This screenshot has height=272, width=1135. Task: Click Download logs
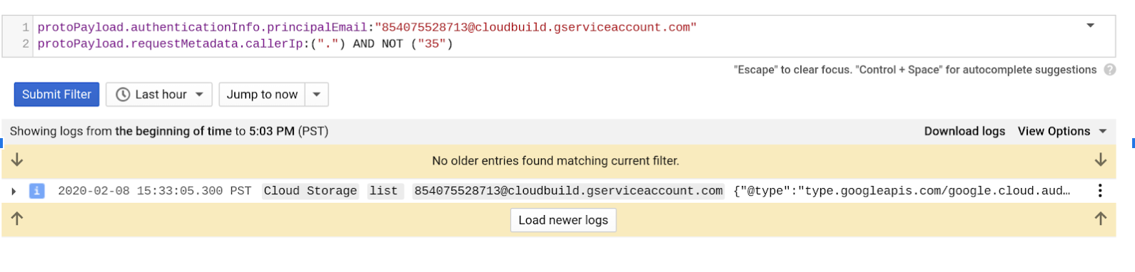click(964, 131)
